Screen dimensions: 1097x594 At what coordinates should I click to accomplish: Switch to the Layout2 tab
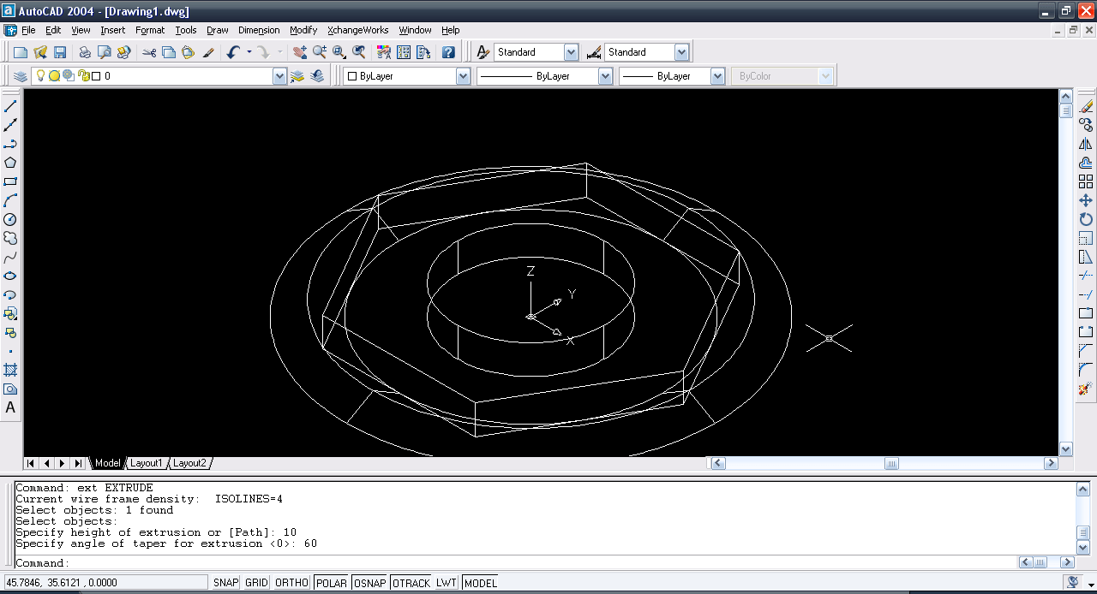189,463
